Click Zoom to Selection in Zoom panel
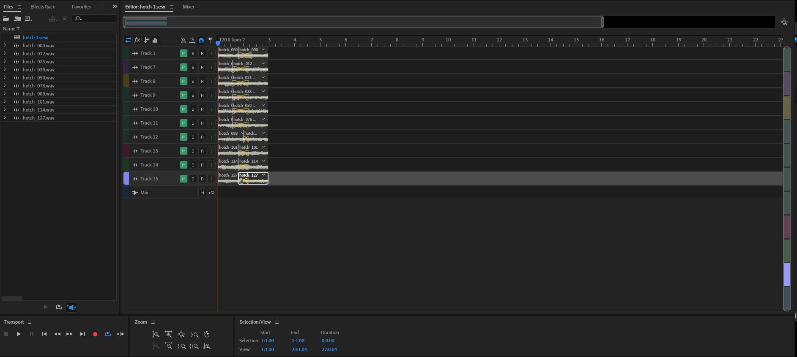 (194, 346)
